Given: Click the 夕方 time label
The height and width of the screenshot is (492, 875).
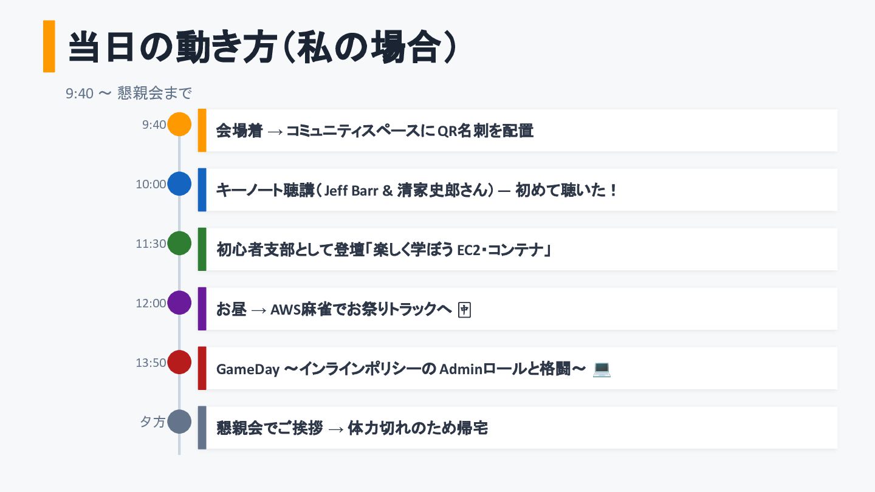Looking at the screenshot, I should (x=153, y=422).
